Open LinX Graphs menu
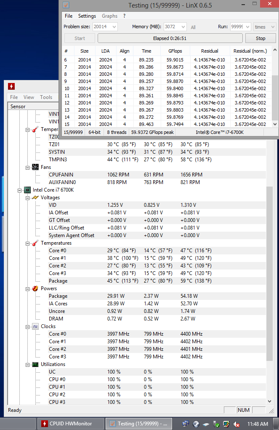This screenshot has height=430, width=279. point(110,16)
